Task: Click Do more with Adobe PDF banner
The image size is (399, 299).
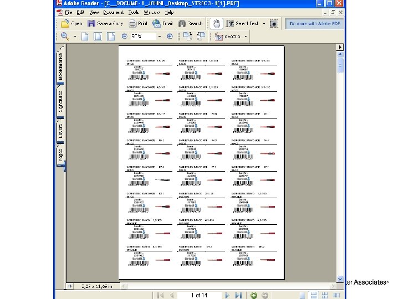Action: (315, 24)
